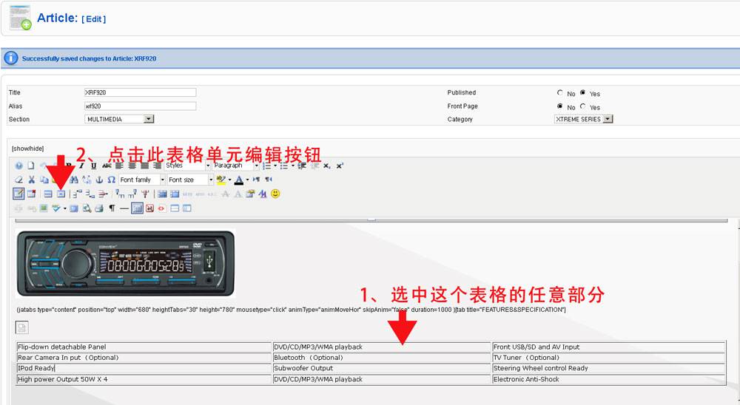This screenshot has width=740, height=405.
Task: Insert a smiley emoticon
Action: [275, 194]
